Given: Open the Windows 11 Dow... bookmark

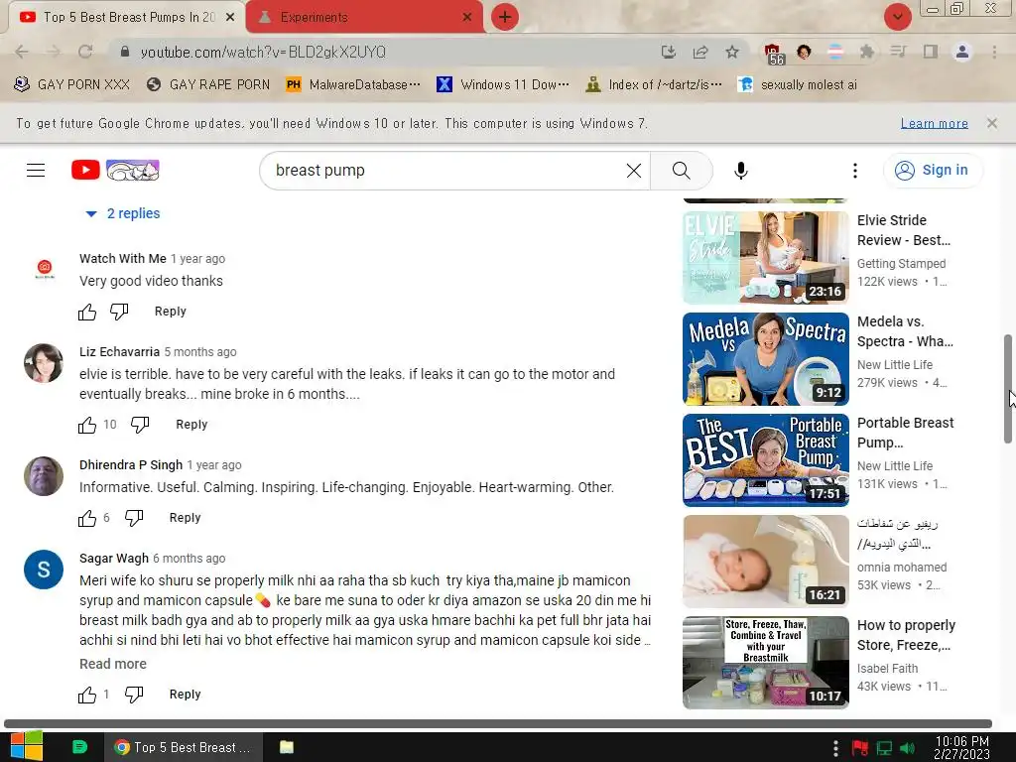Looking at the screenshot, I should [503, 85].
